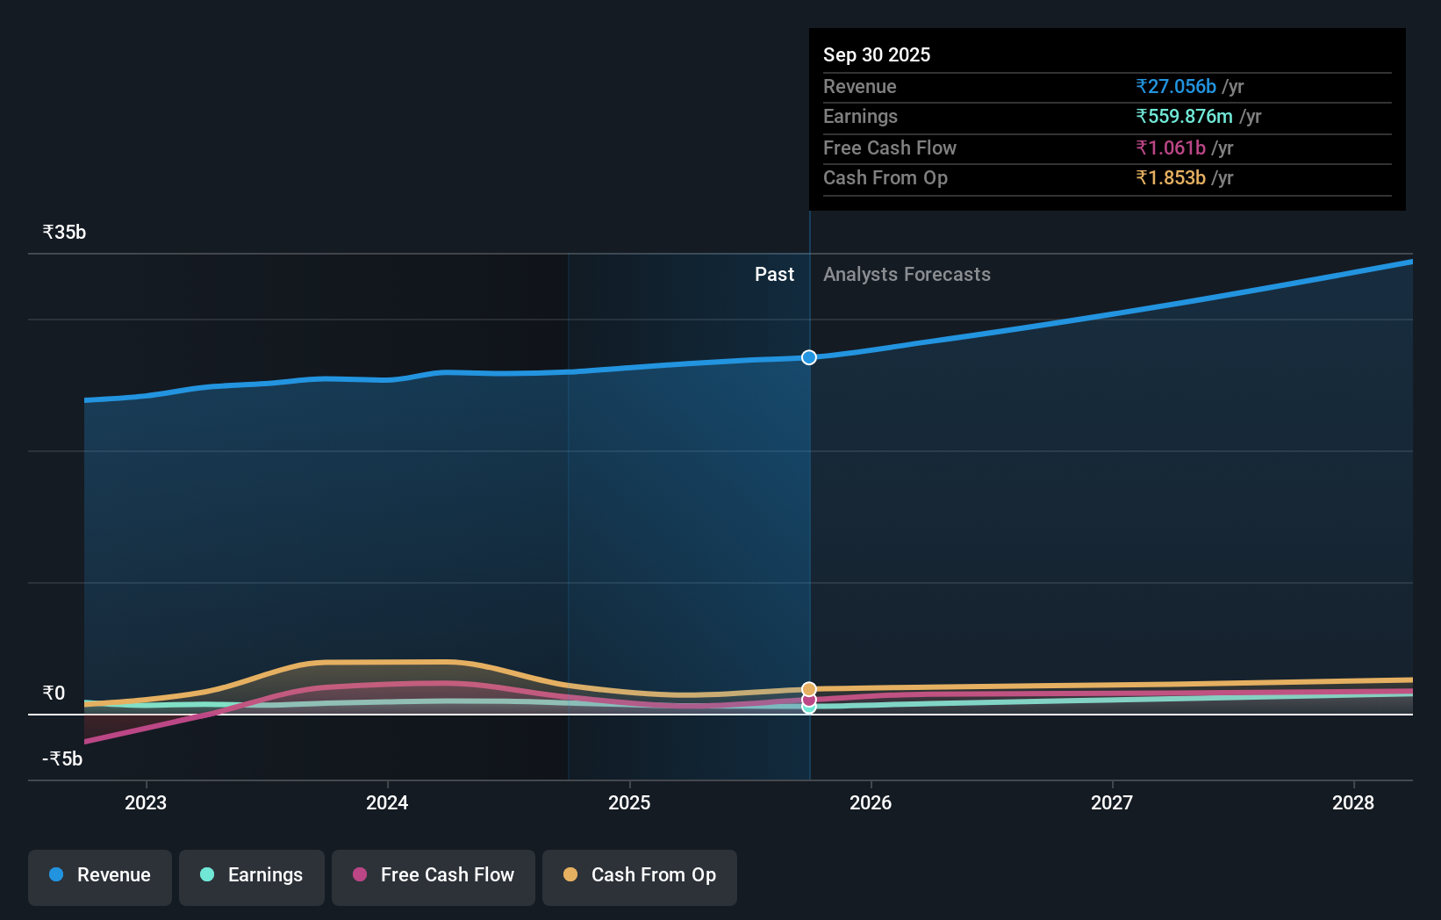Click the 2024 label on the time axis

click(387, 802)
